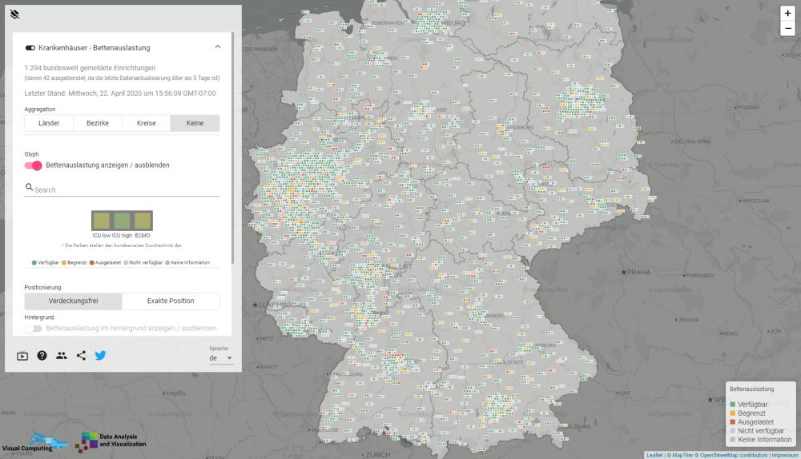
Task: Zoom out on the map
Action: pos(787,29)
